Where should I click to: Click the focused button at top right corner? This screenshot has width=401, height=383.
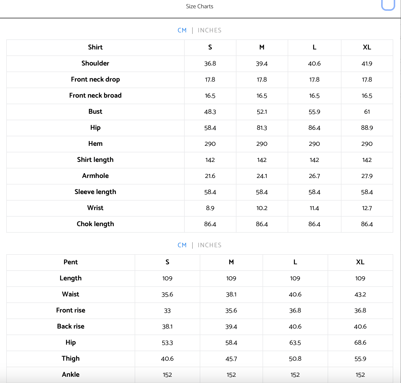point(388,5)
